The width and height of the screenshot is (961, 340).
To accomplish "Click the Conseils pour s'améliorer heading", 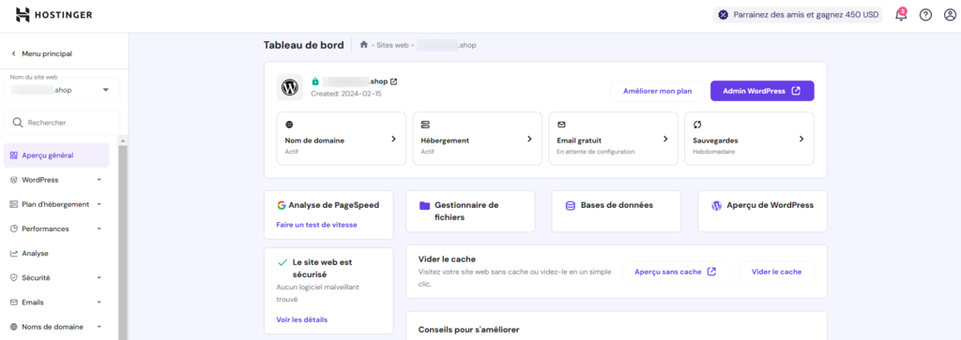I will pyautogui.click(x=468, y=330).
